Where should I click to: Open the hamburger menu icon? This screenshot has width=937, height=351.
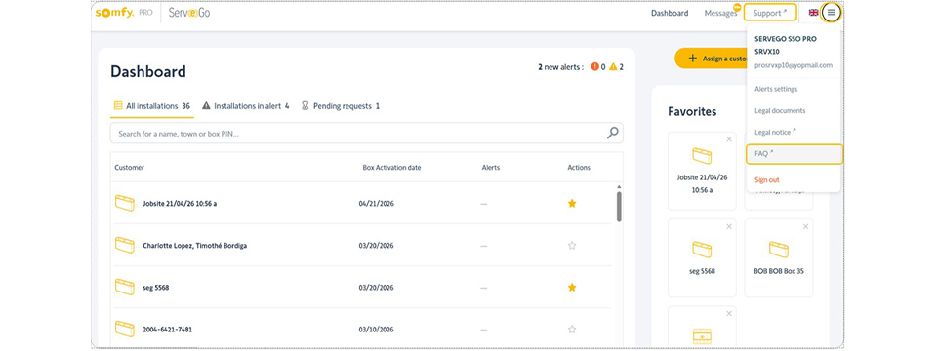pos(832,13)
